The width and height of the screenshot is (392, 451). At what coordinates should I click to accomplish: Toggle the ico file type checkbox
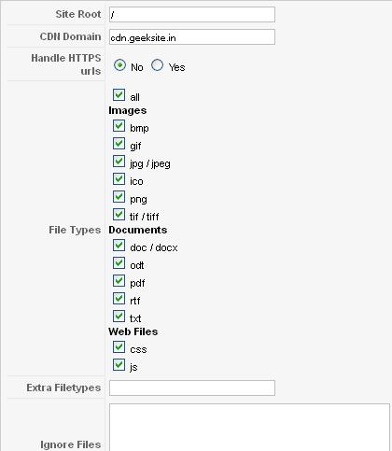119,179
